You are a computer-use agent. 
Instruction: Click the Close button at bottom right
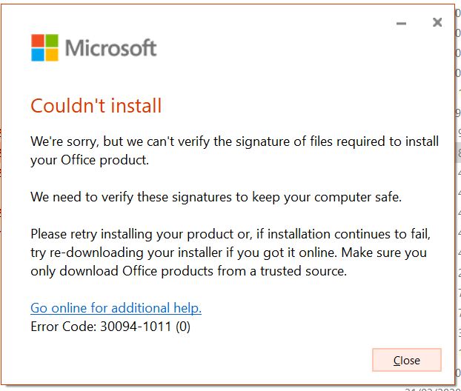(407, 360)
